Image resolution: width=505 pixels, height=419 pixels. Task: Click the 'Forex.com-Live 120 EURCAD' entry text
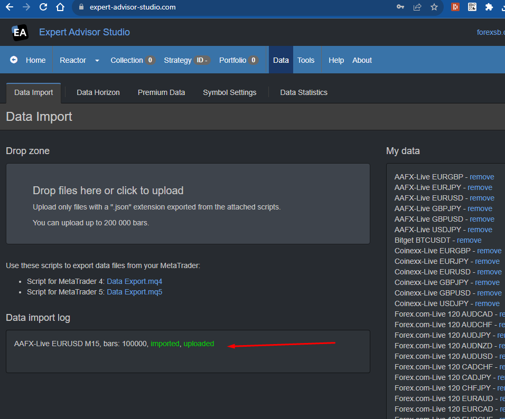(444, 410)
